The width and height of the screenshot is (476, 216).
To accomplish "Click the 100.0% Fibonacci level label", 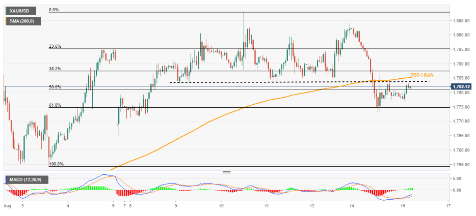I will 56,164.
